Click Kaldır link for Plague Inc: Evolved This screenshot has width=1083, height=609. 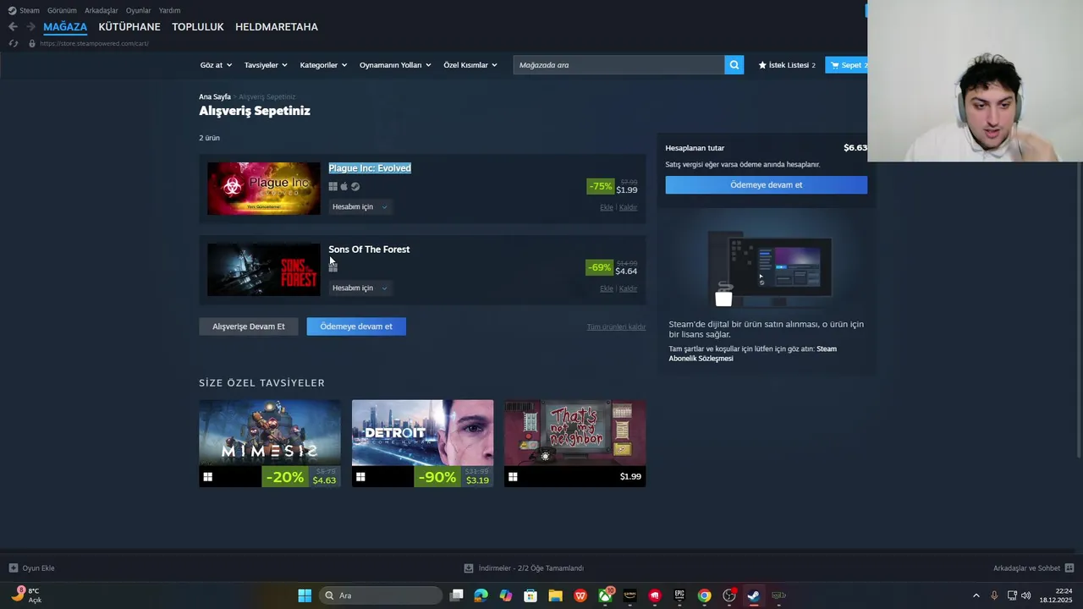(628, 207)
